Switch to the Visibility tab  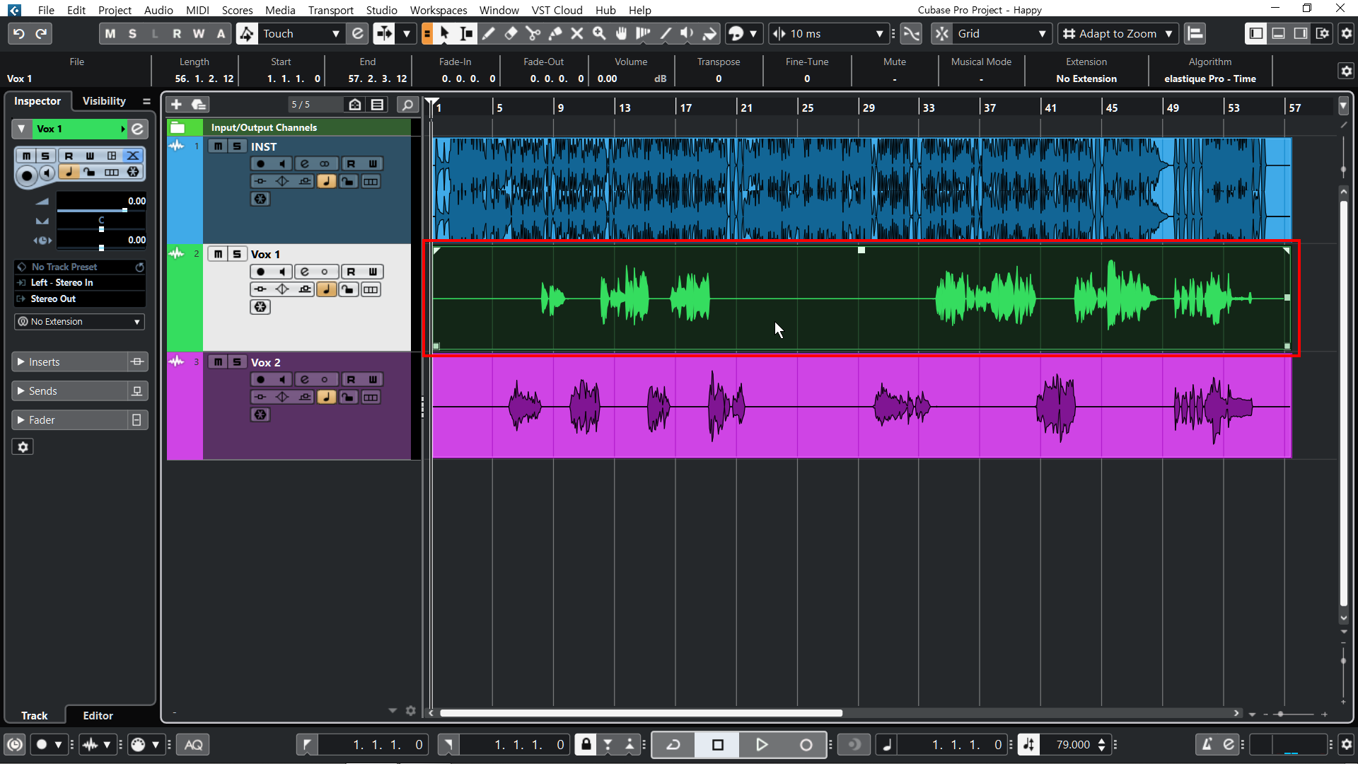104,101
